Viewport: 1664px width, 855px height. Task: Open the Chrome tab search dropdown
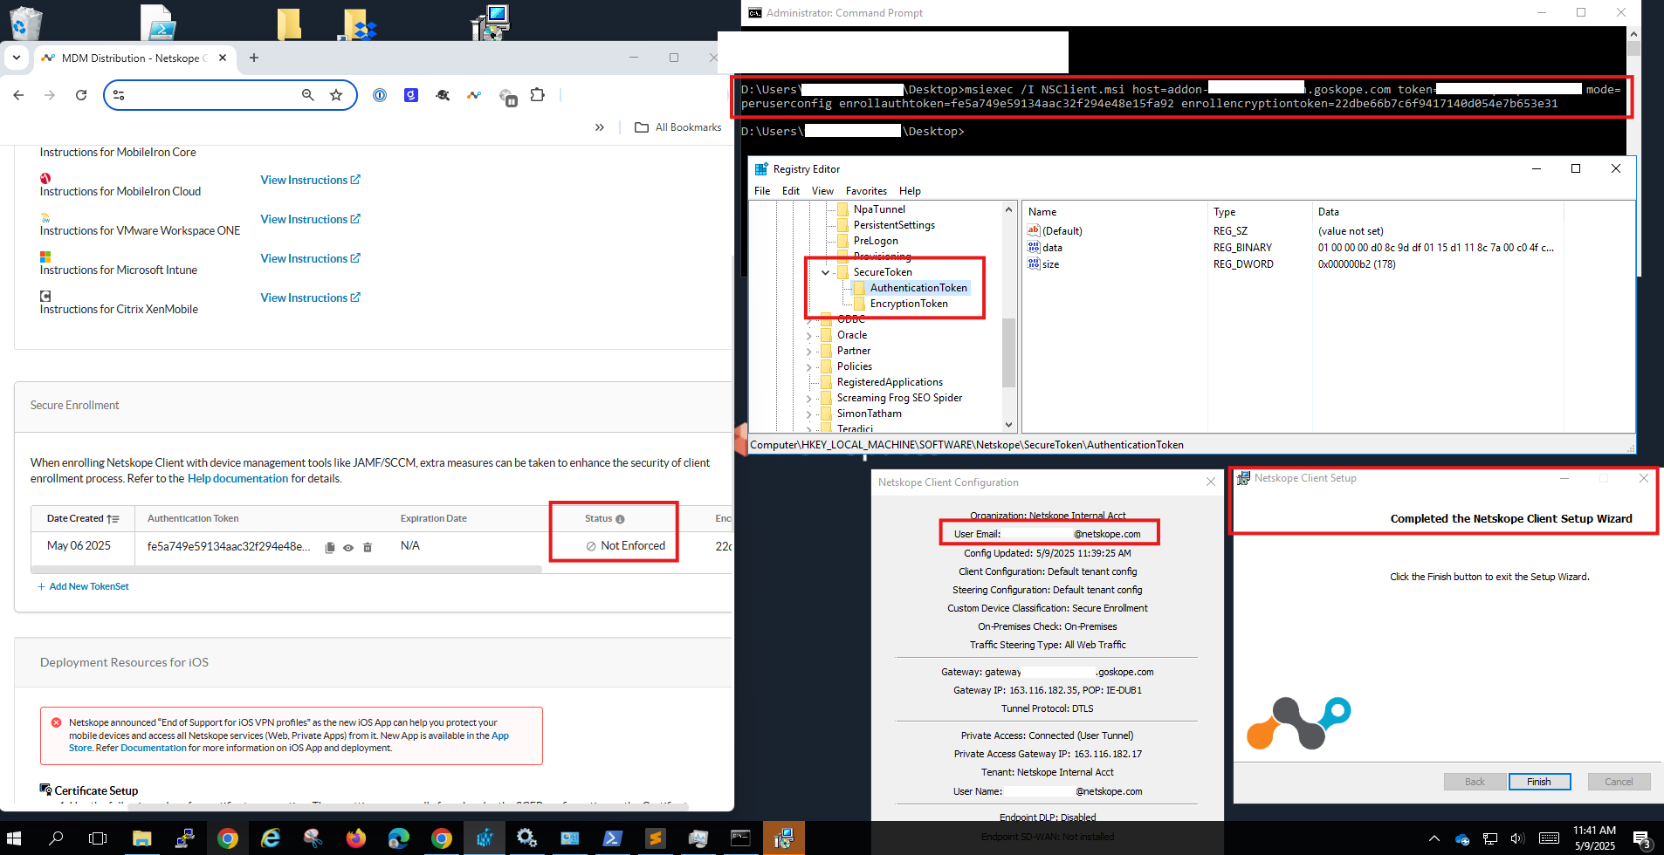(x=17, y=58)
